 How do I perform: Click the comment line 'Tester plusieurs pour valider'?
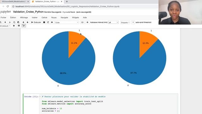(74, 97)
